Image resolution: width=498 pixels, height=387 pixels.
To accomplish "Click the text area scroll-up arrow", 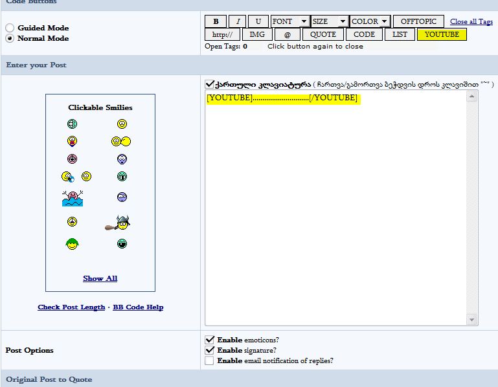I will [x=471, y=96].
